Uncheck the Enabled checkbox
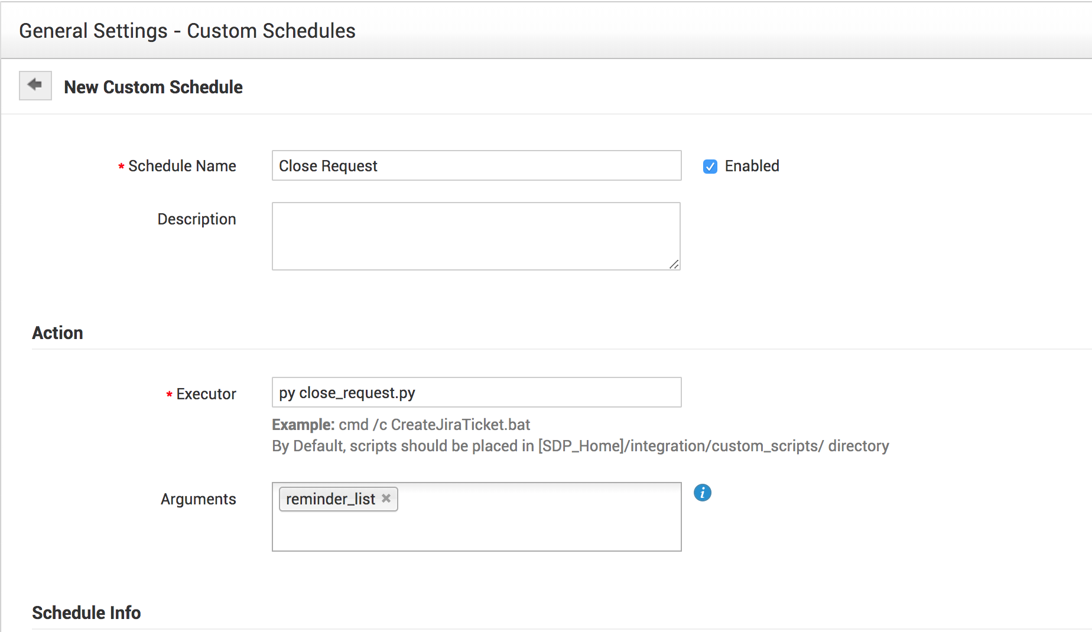The image size is (1092, 632). click(x=710, y=167)
